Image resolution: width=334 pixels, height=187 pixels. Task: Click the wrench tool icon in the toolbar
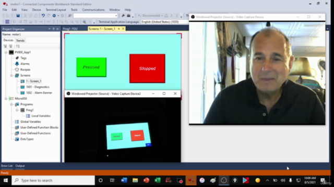(123, 16)
